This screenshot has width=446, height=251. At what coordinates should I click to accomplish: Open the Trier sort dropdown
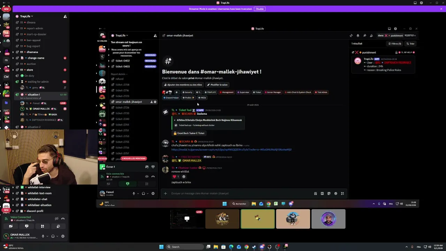pos(410,44)
